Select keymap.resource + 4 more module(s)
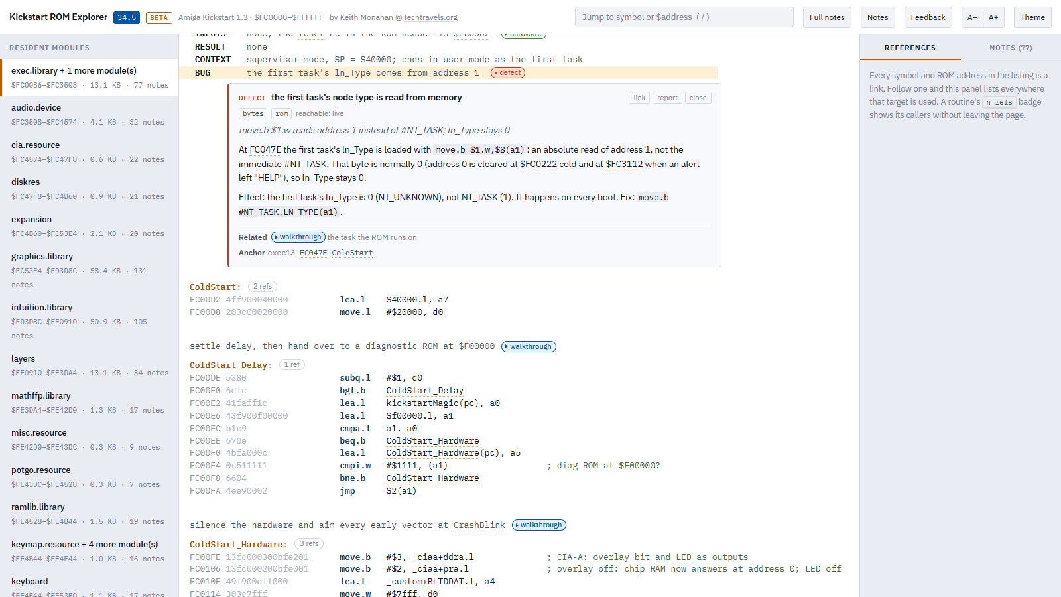Image resolution: width=1061 pixels, height=597 pixels. (x=90, y=551)
